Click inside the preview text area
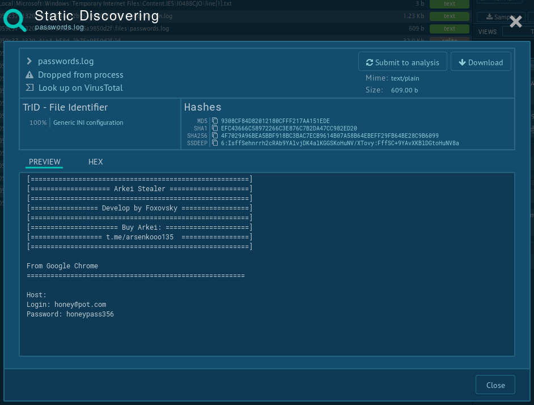Viewport: 534px width, 405px height. click(266, 335)
